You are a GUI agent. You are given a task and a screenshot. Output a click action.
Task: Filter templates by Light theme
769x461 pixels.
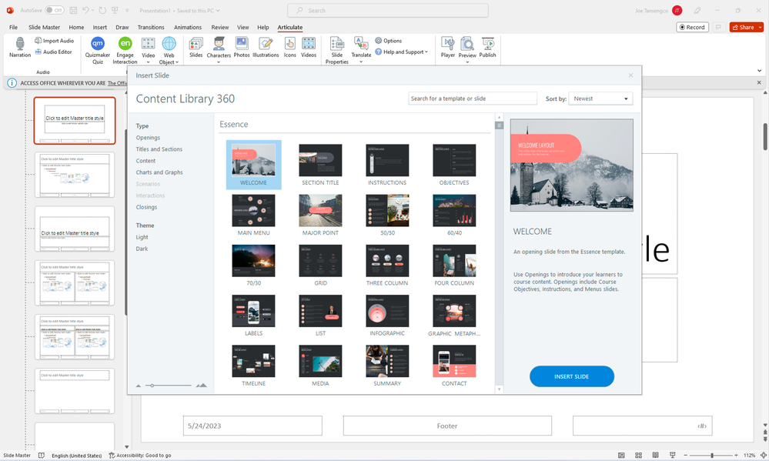(142, 238)
